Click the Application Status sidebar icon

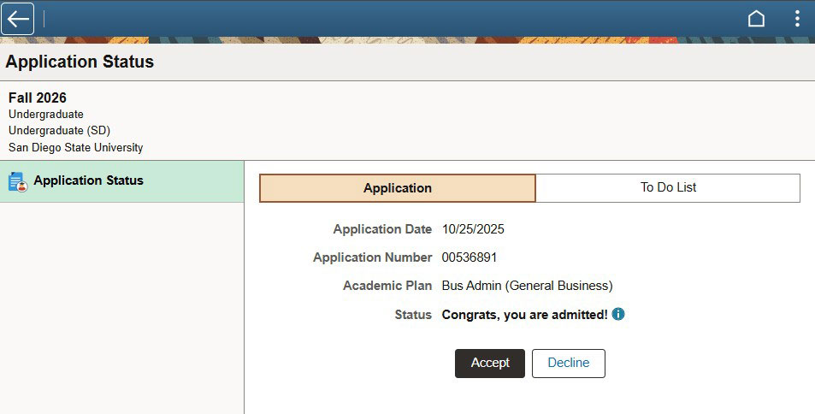pyautogui.click(x=17, y=181)
